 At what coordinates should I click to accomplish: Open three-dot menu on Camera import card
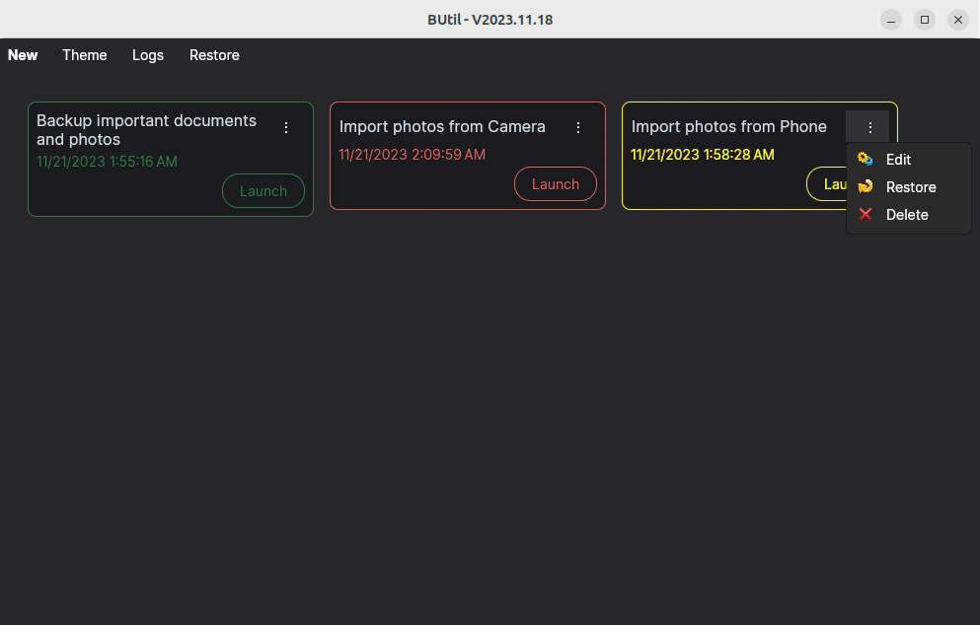coord(578,127)
